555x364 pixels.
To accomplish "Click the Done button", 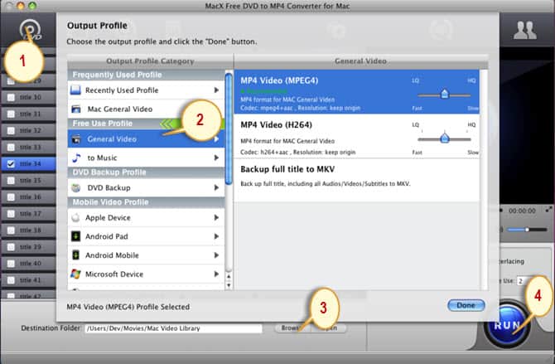I will [466, 305].
